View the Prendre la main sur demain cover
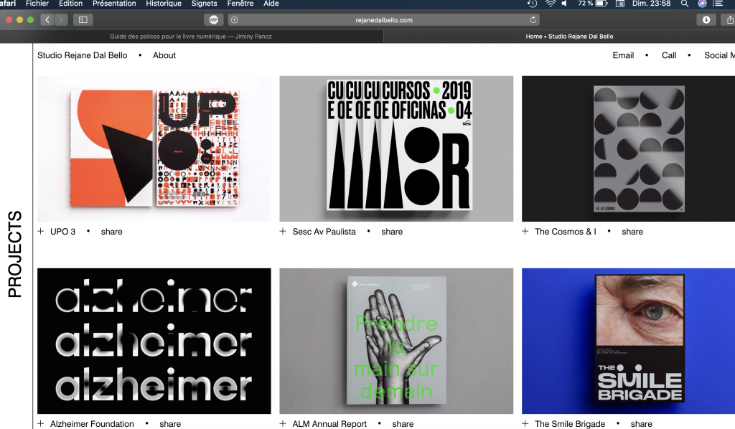The width and height of the screenshot is (735, 429). pyautogui.click(x=396, y=341)
